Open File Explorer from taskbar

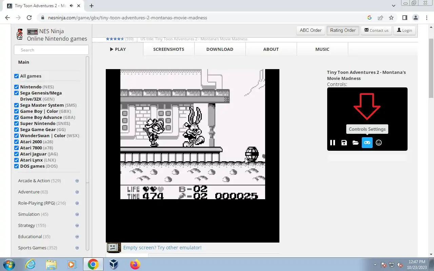coord(51,264)
